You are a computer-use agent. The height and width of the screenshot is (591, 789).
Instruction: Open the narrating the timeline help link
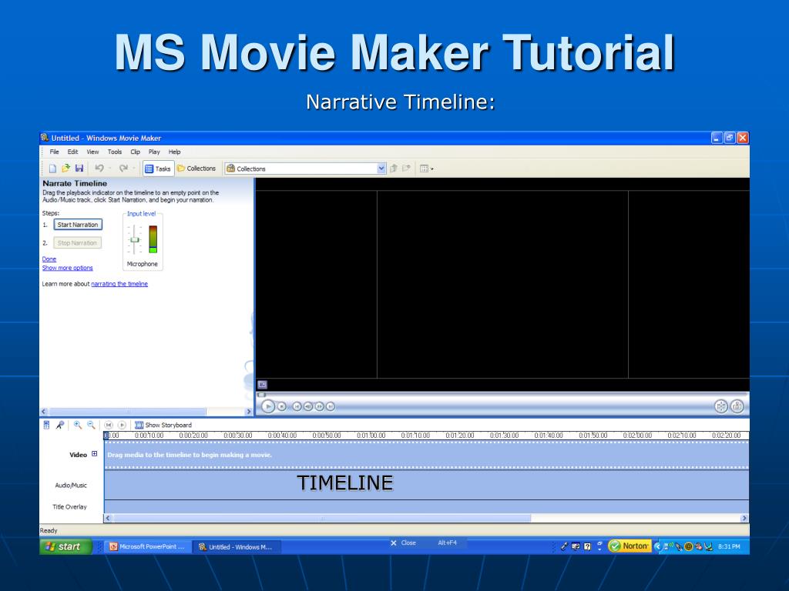point(119,284)
